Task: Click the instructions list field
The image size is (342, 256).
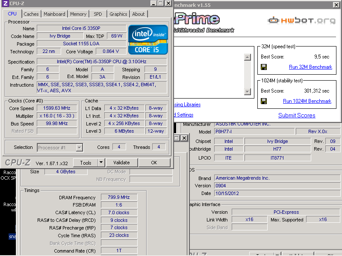Action: coord(102,87)
